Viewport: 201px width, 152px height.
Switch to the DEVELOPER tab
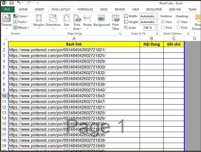click(x=154, y=9)
